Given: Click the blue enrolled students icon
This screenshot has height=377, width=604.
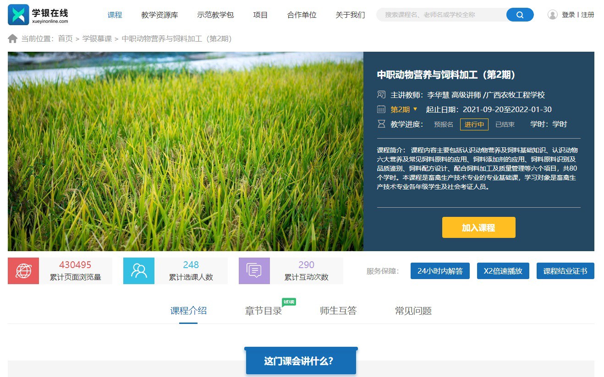Looking at the screenshot, I should 139,271.
